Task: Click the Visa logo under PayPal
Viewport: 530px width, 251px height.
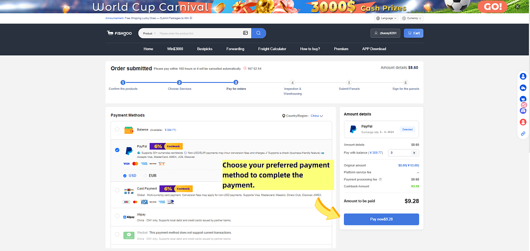Action: click(x=127, y=164)
